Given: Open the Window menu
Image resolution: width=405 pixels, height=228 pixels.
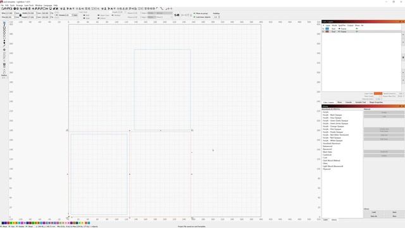Looking at the screenshot, I should click(39, 5).
